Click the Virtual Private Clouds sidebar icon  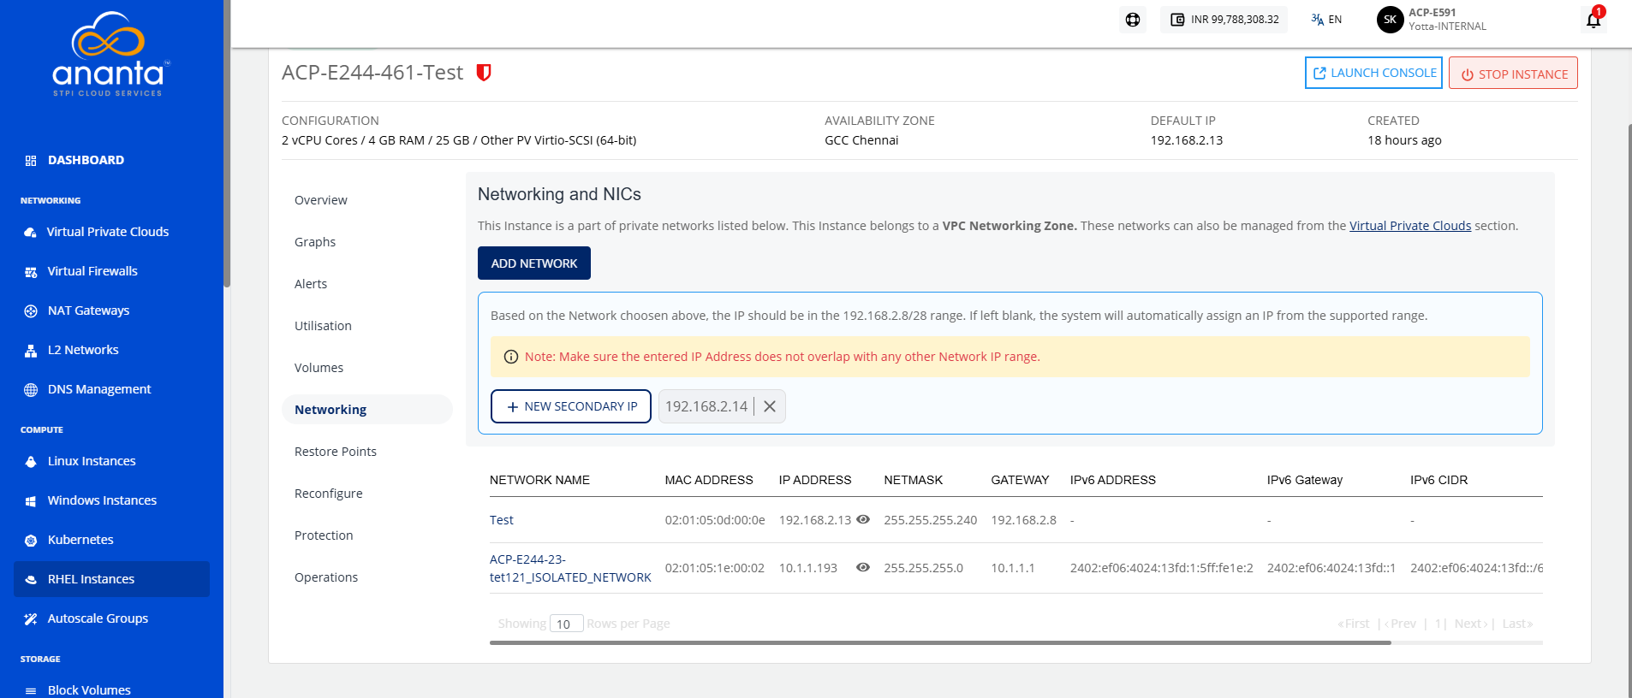(x=31, y=232)
